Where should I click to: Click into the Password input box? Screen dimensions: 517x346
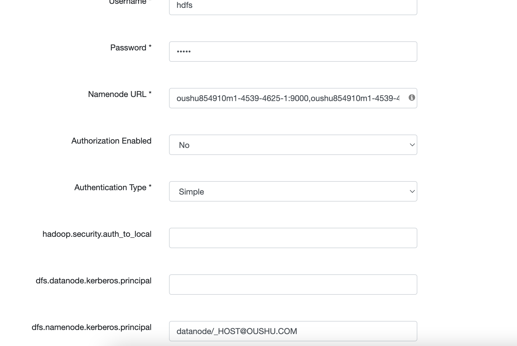(293, 52)
